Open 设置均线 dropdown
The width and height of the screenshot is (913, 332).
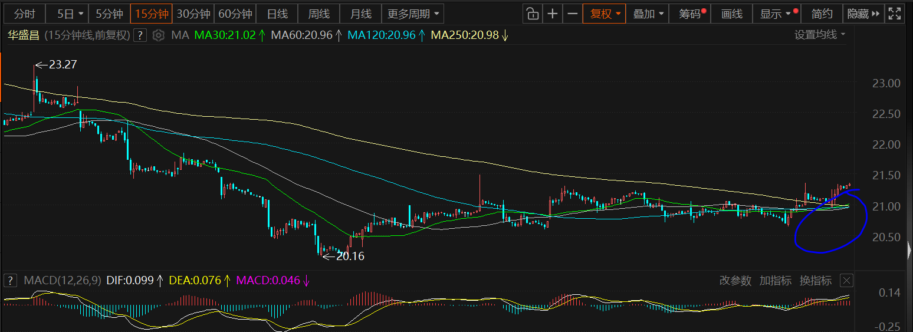click(x=820, y=35)
